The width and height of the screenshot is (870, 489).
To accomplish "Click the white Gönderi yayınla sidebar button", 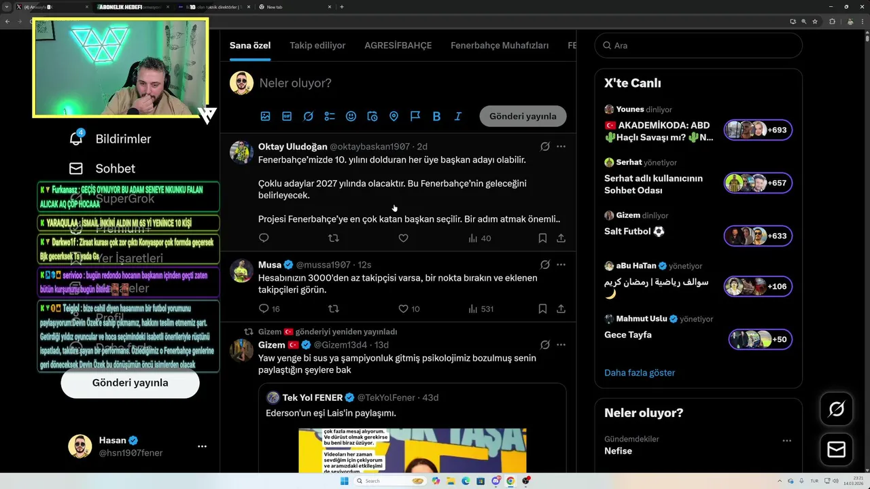I will [130, 383].
